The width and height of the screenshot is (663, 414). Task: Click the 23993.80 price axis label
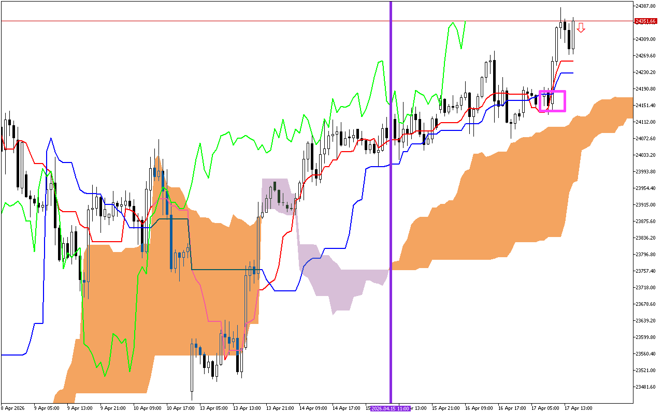tap(645, 171)
